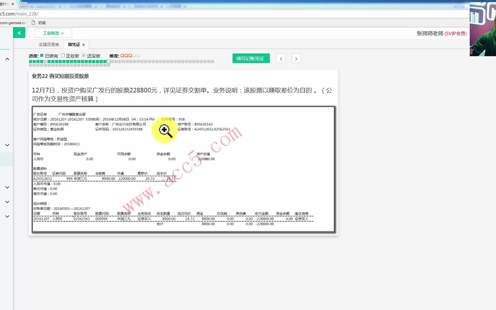Click the up chevron in the left sidebar
The width and height of the screenshot is (496, 310).
(x=6, y=59)
